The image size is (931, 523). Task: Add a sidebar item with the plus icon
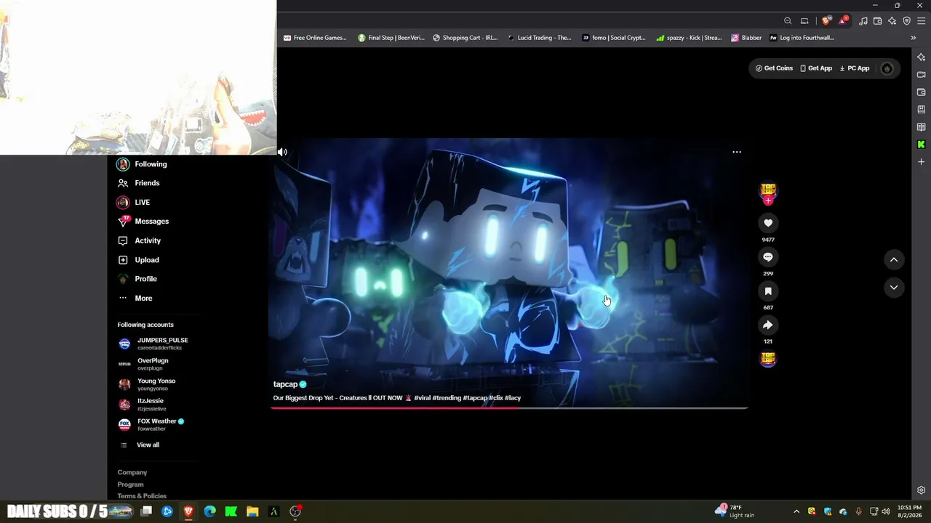click(x=922, y=162)
